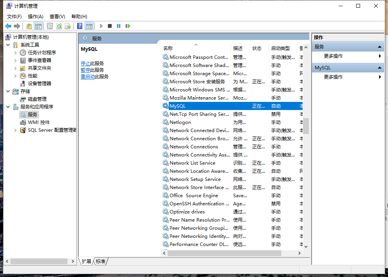The width and height of the screenshot is (388, 277).
Task: Collapse the 系统工具 tree section
Action: 8,44
